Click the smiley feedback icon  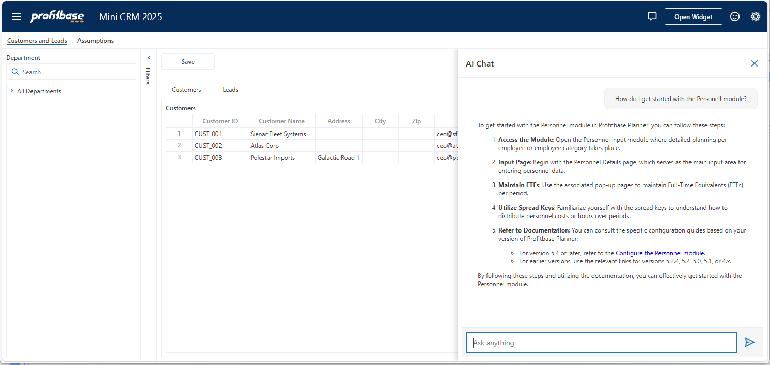734,16
